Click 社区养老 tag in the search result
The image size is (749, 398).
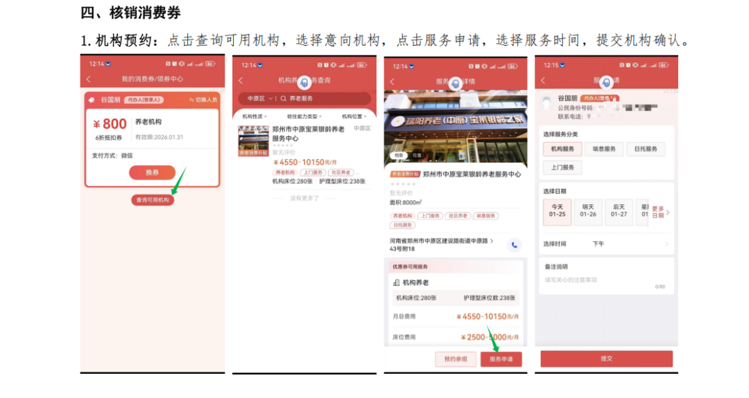point(341,172)
